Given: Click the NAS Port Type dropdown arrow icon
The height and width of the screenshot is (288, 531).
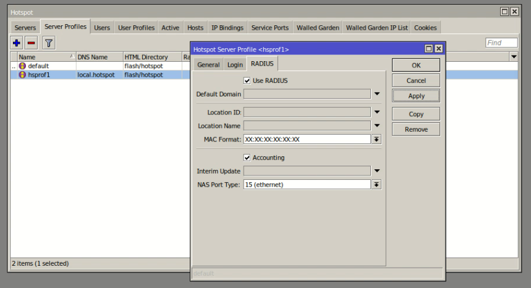Looking at the screenshot, I should 376,184.
